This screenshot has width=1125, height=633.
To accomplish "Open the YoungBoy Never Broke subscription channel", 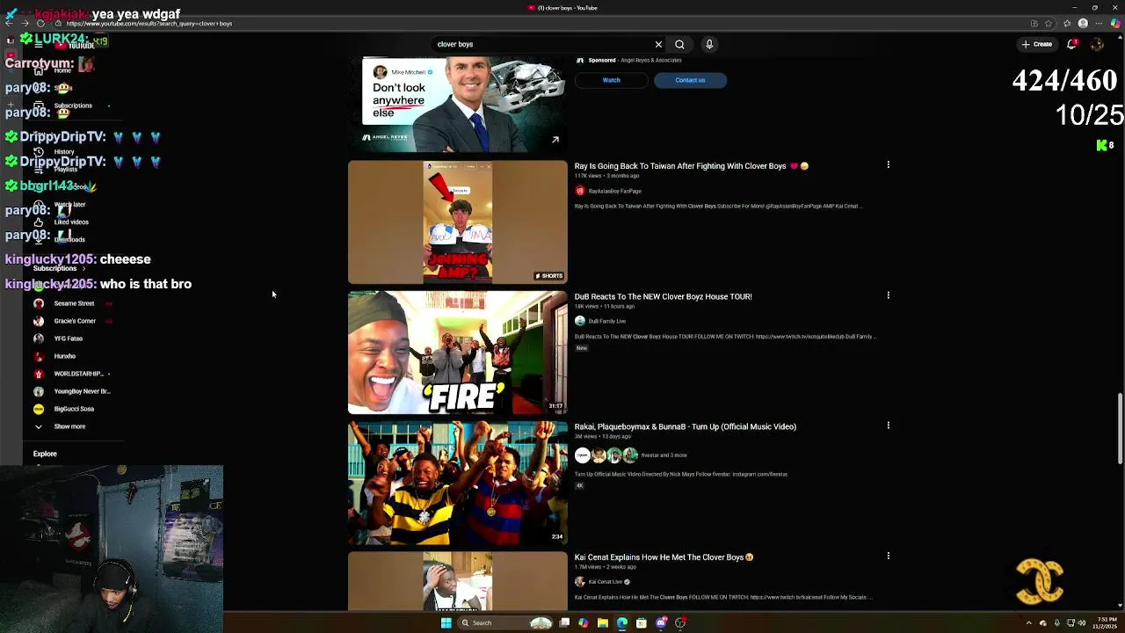I will [x=82, y=391].
